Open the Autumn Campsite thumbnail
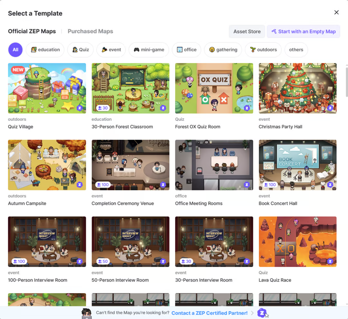Screen dimensions: 348x319 click(x=47, y=165)
